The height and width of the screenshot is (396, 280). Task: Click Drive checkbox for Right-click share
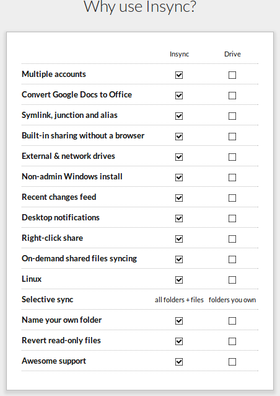click(232, 239)
